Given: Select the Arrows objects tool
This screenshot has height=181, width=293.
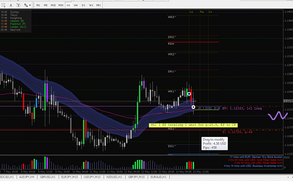Looking at the screenshot, I should 26,5.
